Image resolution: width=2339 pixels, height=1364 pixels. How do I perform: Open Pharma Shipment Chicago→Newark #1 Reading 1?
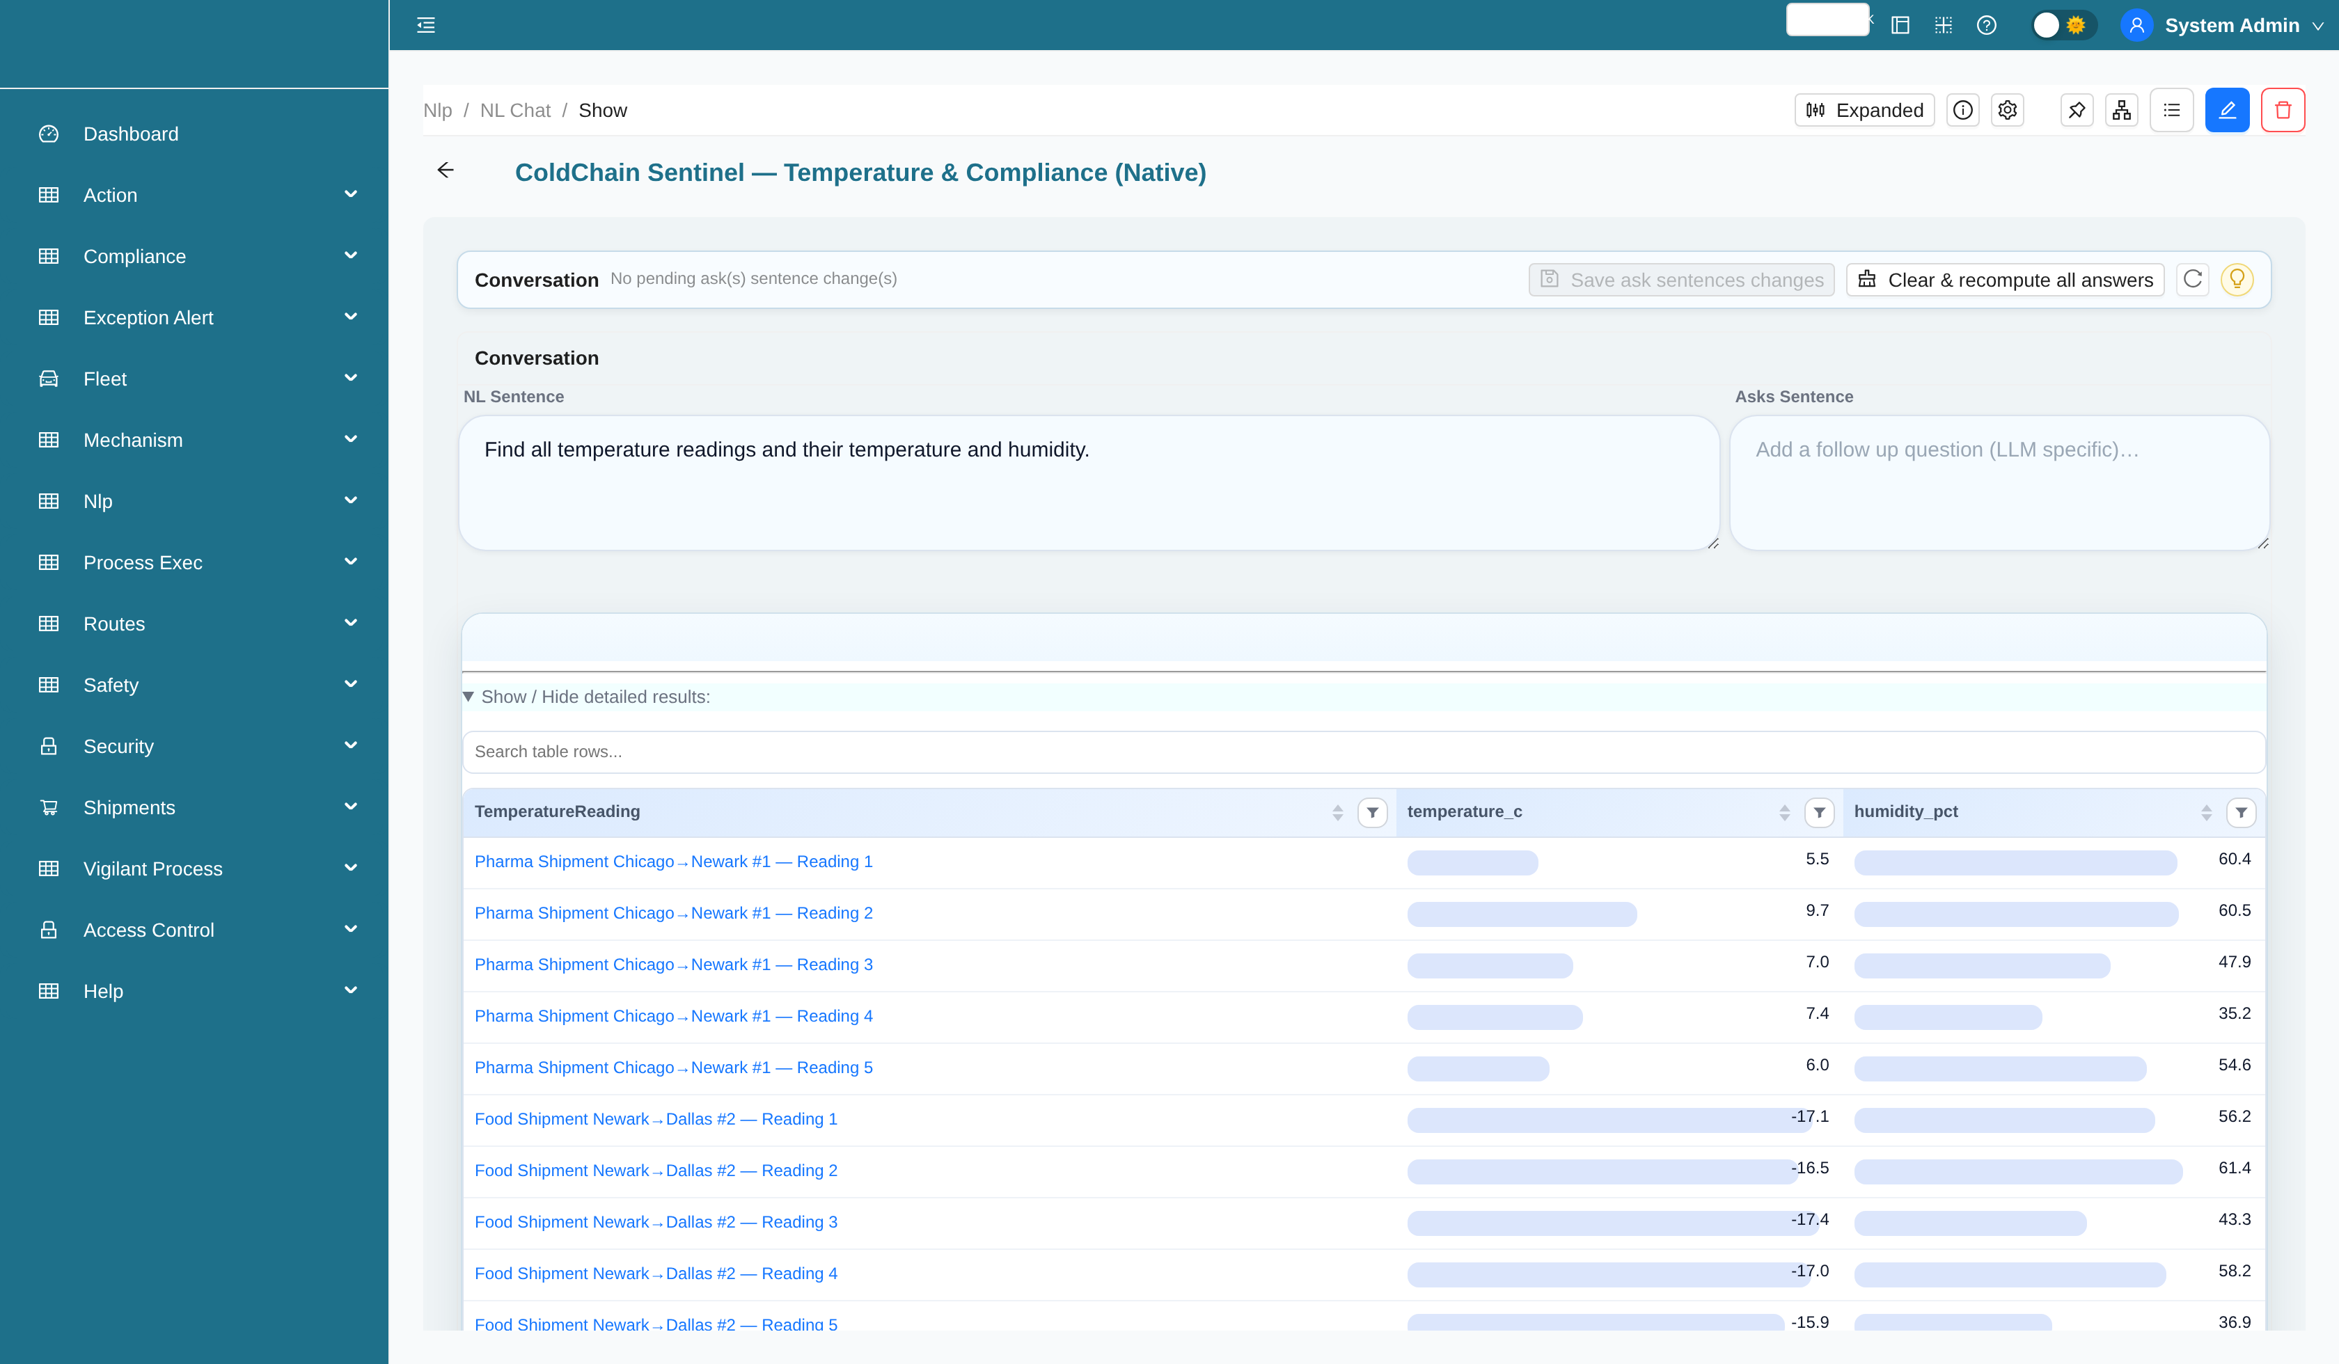[673, 862]
